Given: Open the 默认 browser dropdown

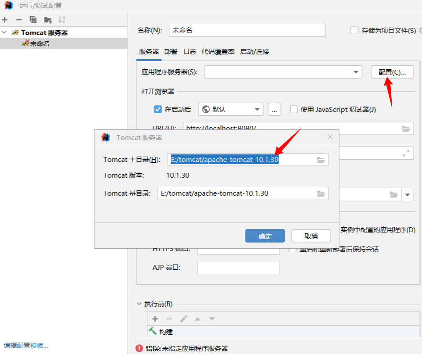Looking at the screenshot, I should coord(231,109).
